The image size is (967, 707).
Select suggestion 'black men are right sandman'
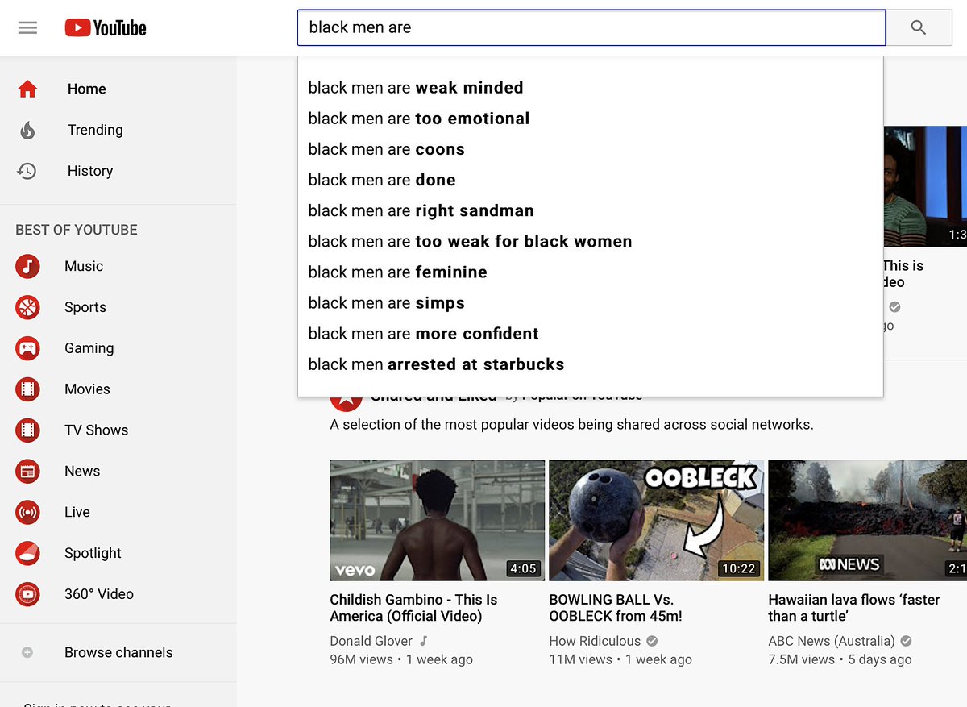coord(591,210)
